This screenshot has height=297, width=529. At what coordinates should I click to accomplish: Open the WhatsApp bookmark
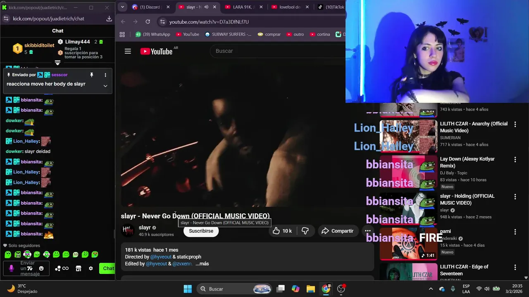[x=153, y=34]
